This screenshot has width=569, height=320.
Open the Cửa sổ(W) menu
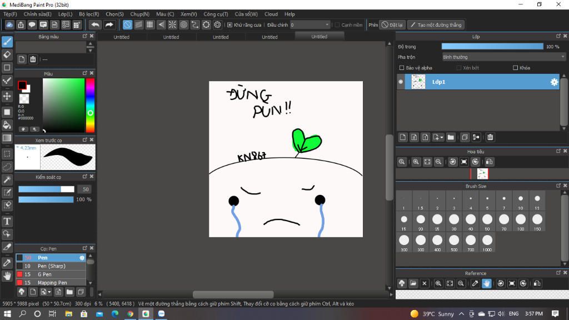[x=246, y=14]
